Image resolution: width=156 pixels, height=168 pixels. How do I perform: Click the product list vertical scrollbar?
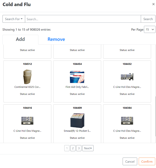click(155, 116)
